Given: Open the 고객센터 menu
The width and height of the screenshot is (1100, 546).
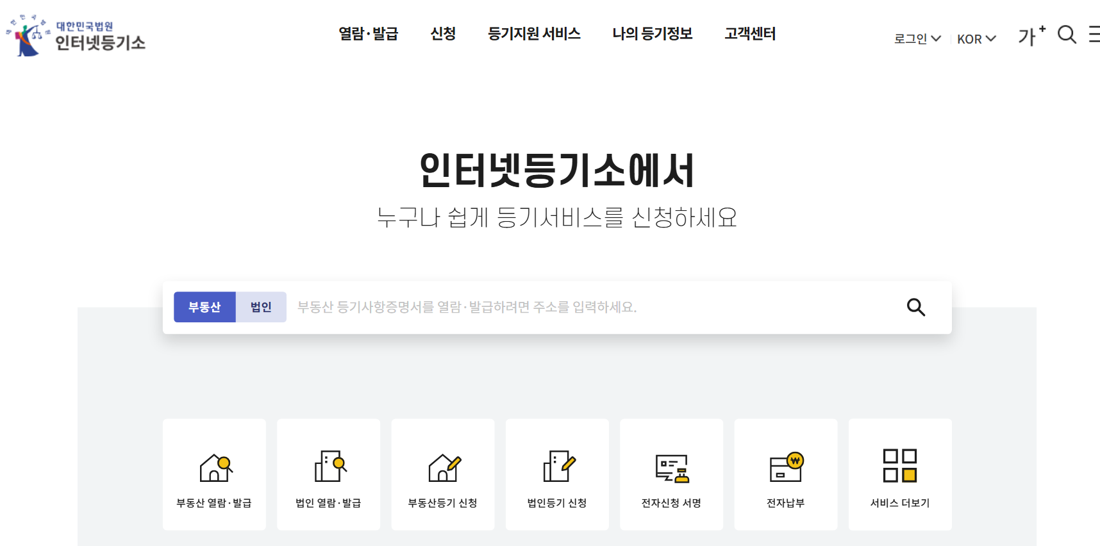Looking at the screenshot, I should 750,33.
